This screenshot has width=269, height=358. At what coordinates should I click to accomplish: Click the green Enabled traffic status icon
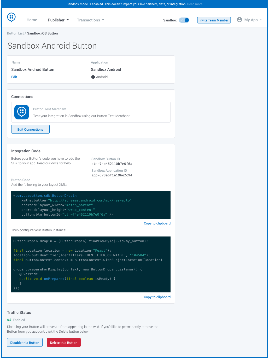(x=9, y=320)
